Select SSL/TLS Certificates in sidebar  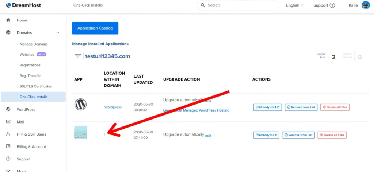pos(36,86)
